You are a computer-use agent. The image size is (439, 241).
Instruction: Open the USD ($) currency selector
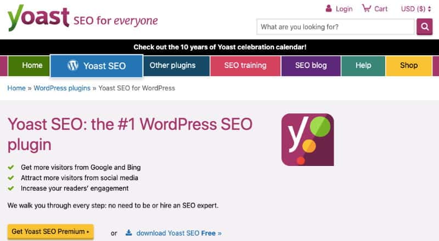coord(416,9)
